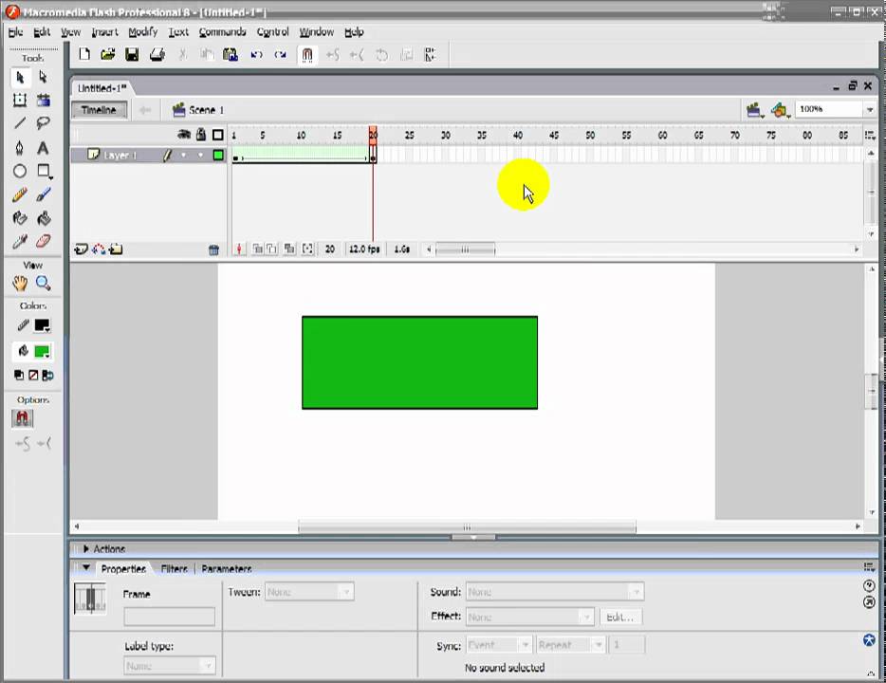Click the Save disk toolbar icon
This screenshot has width=886, height=683.
coord(132,54)
